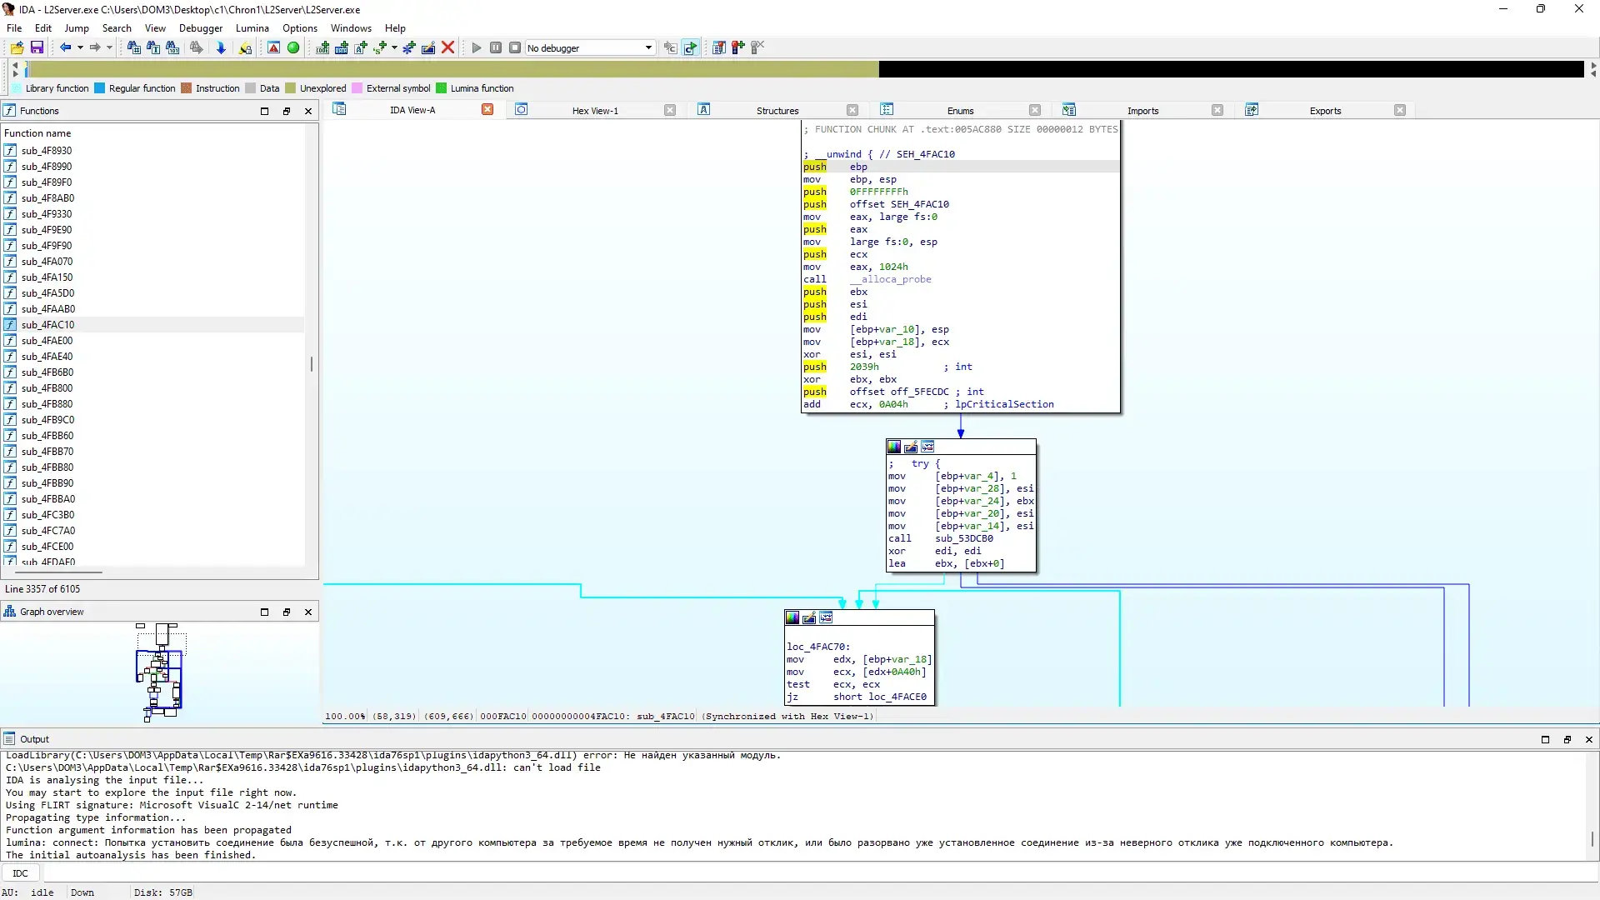Open the back-arrow history dropdown
This screenshot has width=1600, height=900.
point(80,47)
